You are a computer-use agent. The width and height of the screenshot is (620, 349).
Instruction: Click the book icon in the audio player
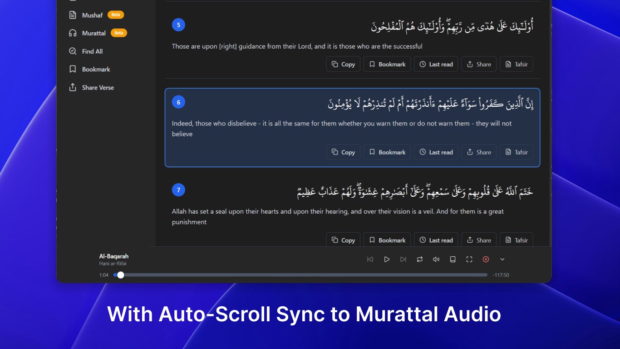click(453, 259)
